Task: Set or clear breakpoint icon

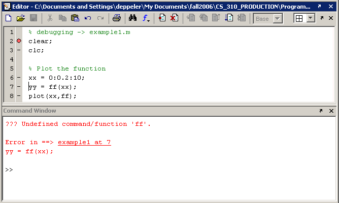Action: 162,18
